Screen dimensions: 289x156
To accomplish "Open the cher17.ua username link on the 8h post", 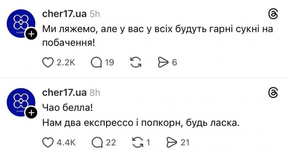I will coord(64,92).
